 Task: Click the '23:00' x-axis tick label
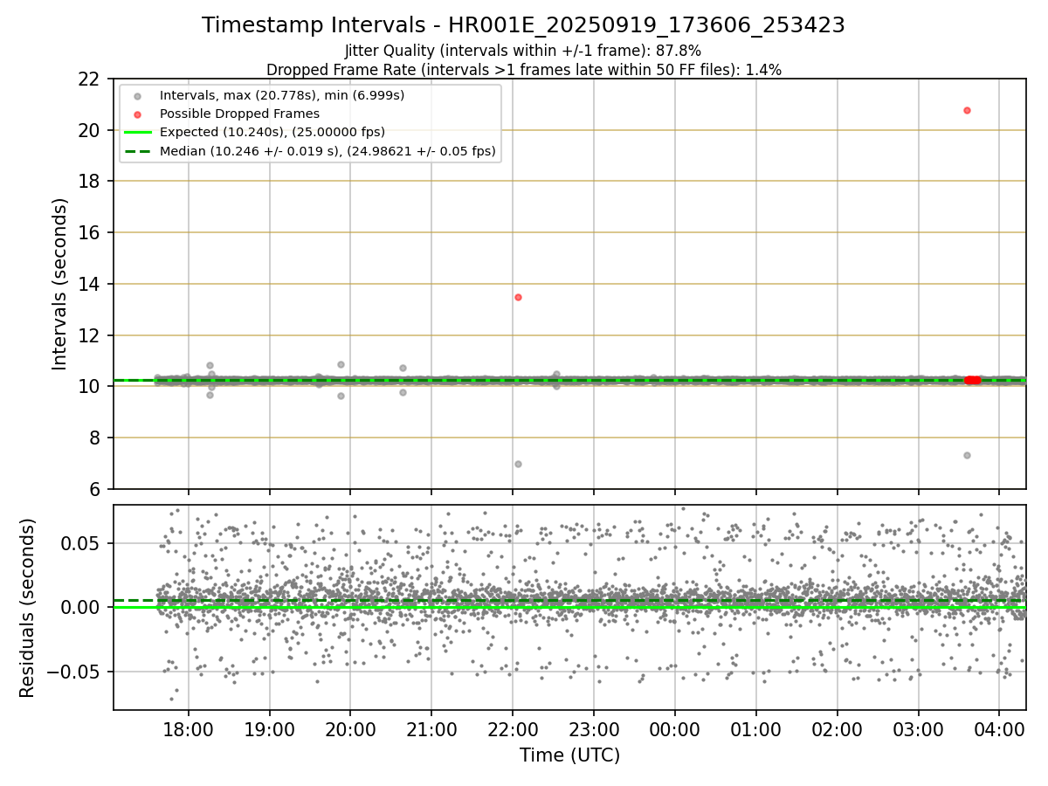coord(594,728)
